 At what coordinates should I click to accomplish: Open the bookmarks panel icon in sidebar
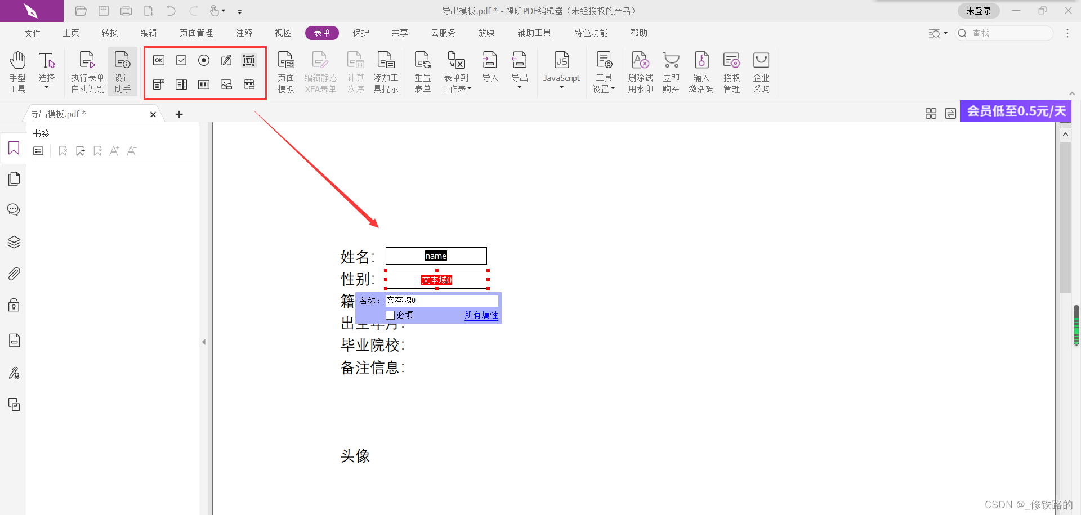tap(14, 148)
